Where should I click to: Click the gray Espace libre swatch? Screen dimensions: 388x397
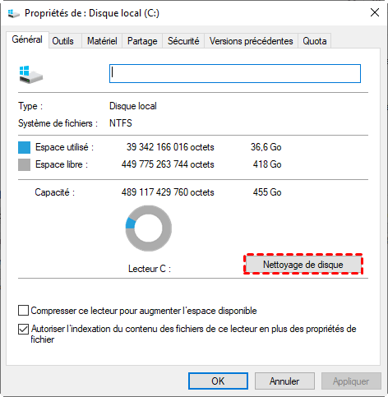[x=24, y=165]
